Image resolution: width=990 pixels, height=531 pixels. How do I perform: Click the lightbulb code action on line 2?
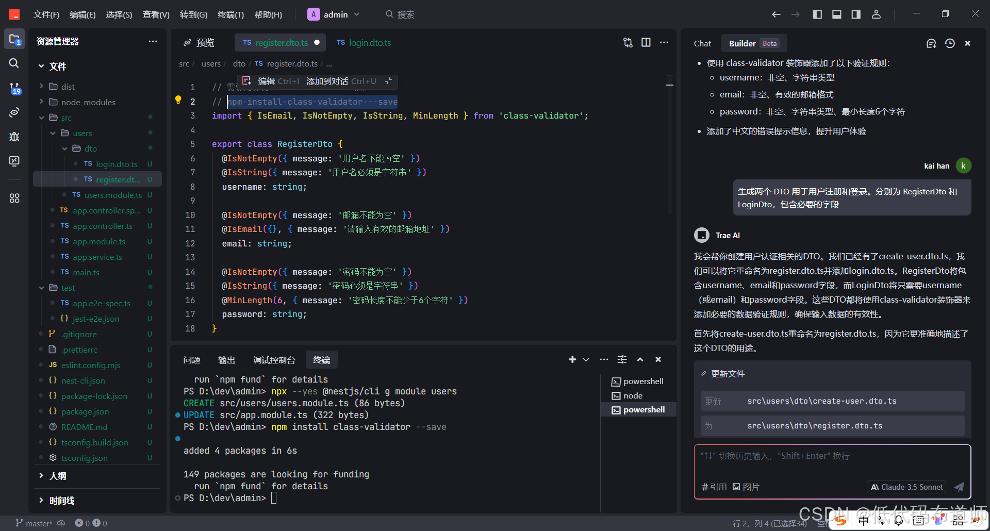[x=178, y=100]
